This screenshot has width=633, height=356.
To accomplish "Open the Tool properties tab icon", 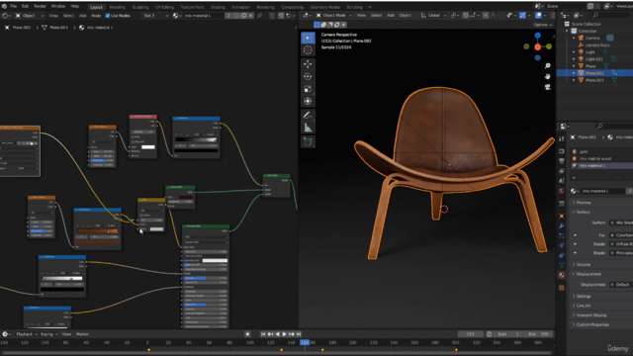I will [x=562, y=138].
